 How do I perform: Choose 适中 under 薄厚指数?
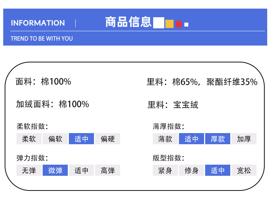coord(192,139)
